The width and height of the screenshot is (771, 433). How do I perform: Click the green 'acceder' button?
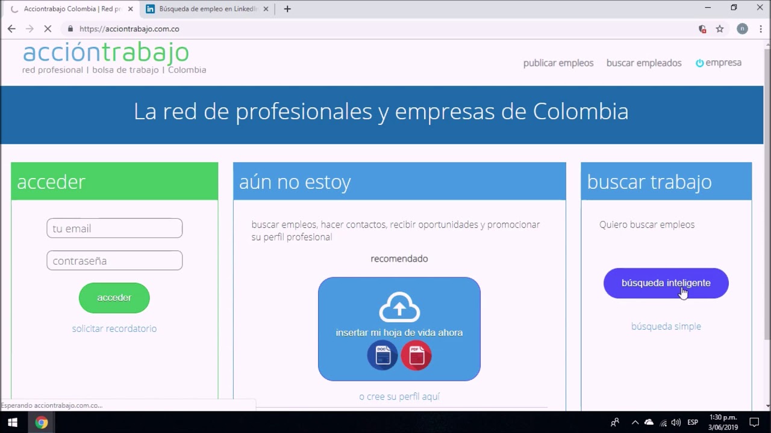pos(114,298)
